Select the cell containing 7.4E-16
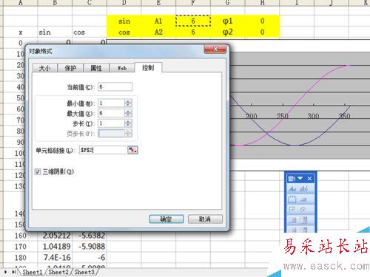The image size is (370, 277). coord(55,258)
